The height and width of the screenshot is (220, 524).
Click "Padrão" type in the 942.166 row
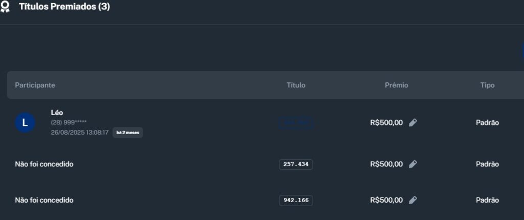pos(487,200)
